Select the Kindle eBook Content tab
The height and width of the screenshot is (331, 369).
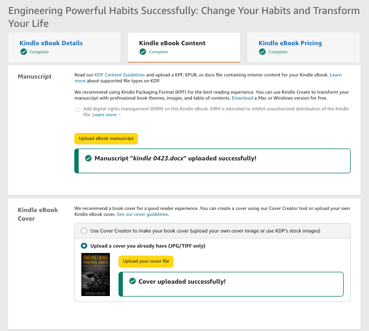click(x=172, y=44)
